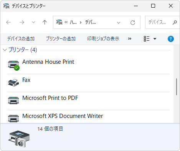Viewport: 180px width, 151px height.
Task: Select Microsoft XPS Document Writer name
Action: (x=63, y=116)
